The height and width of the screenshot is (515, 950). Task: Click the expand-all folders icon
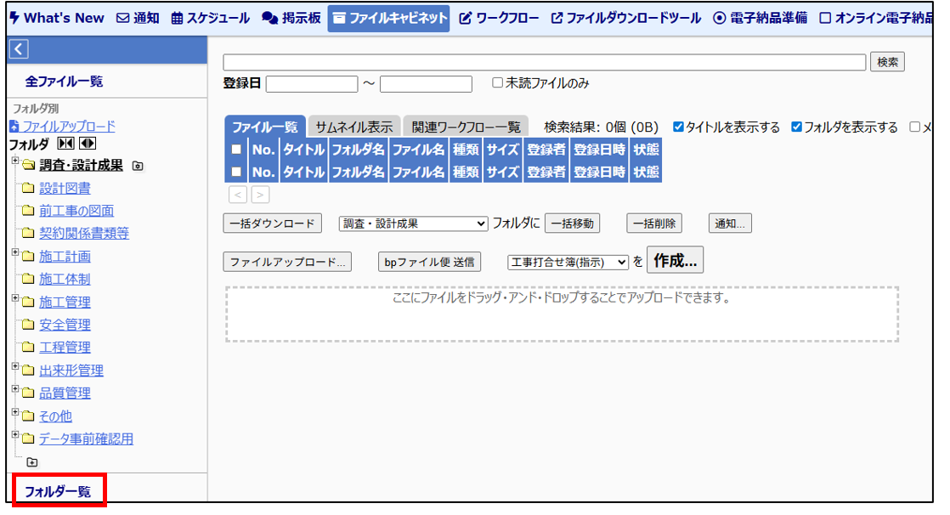(87, 144)
